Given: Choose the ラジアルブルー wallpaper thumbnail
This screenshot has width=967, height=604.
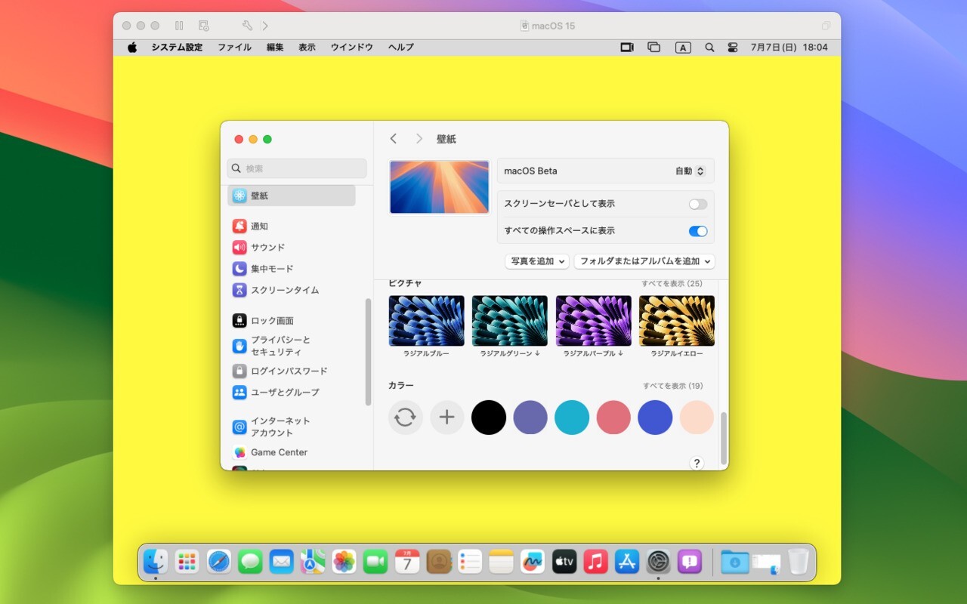Looking at the screenshot, I should 427,321.
